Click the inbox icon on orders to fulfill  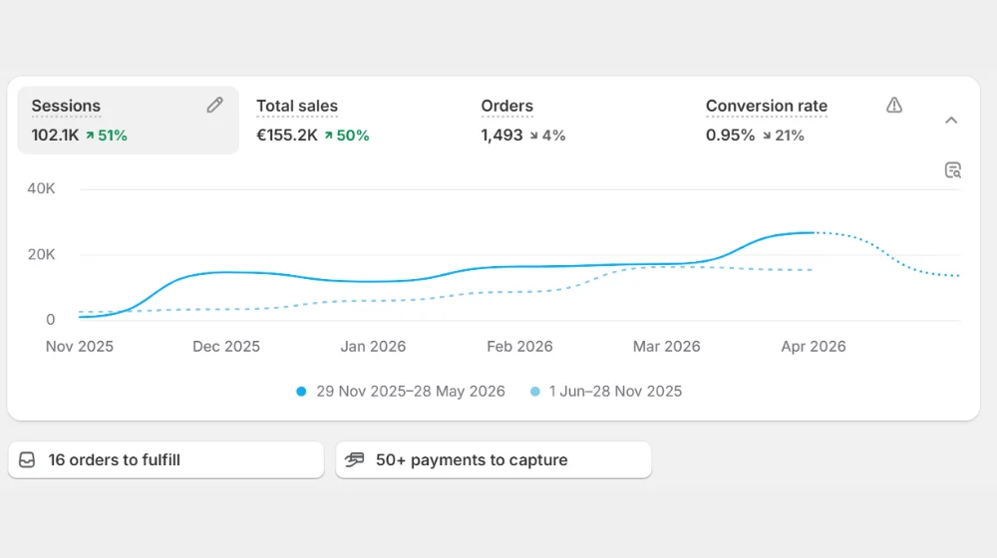coord(27,459)
